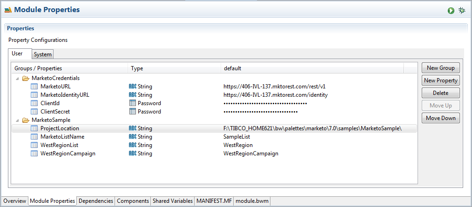Click the String type icon for MarketoListName
Image resolution: width=472 pixels, height=207 pixels.
[133, 137]
